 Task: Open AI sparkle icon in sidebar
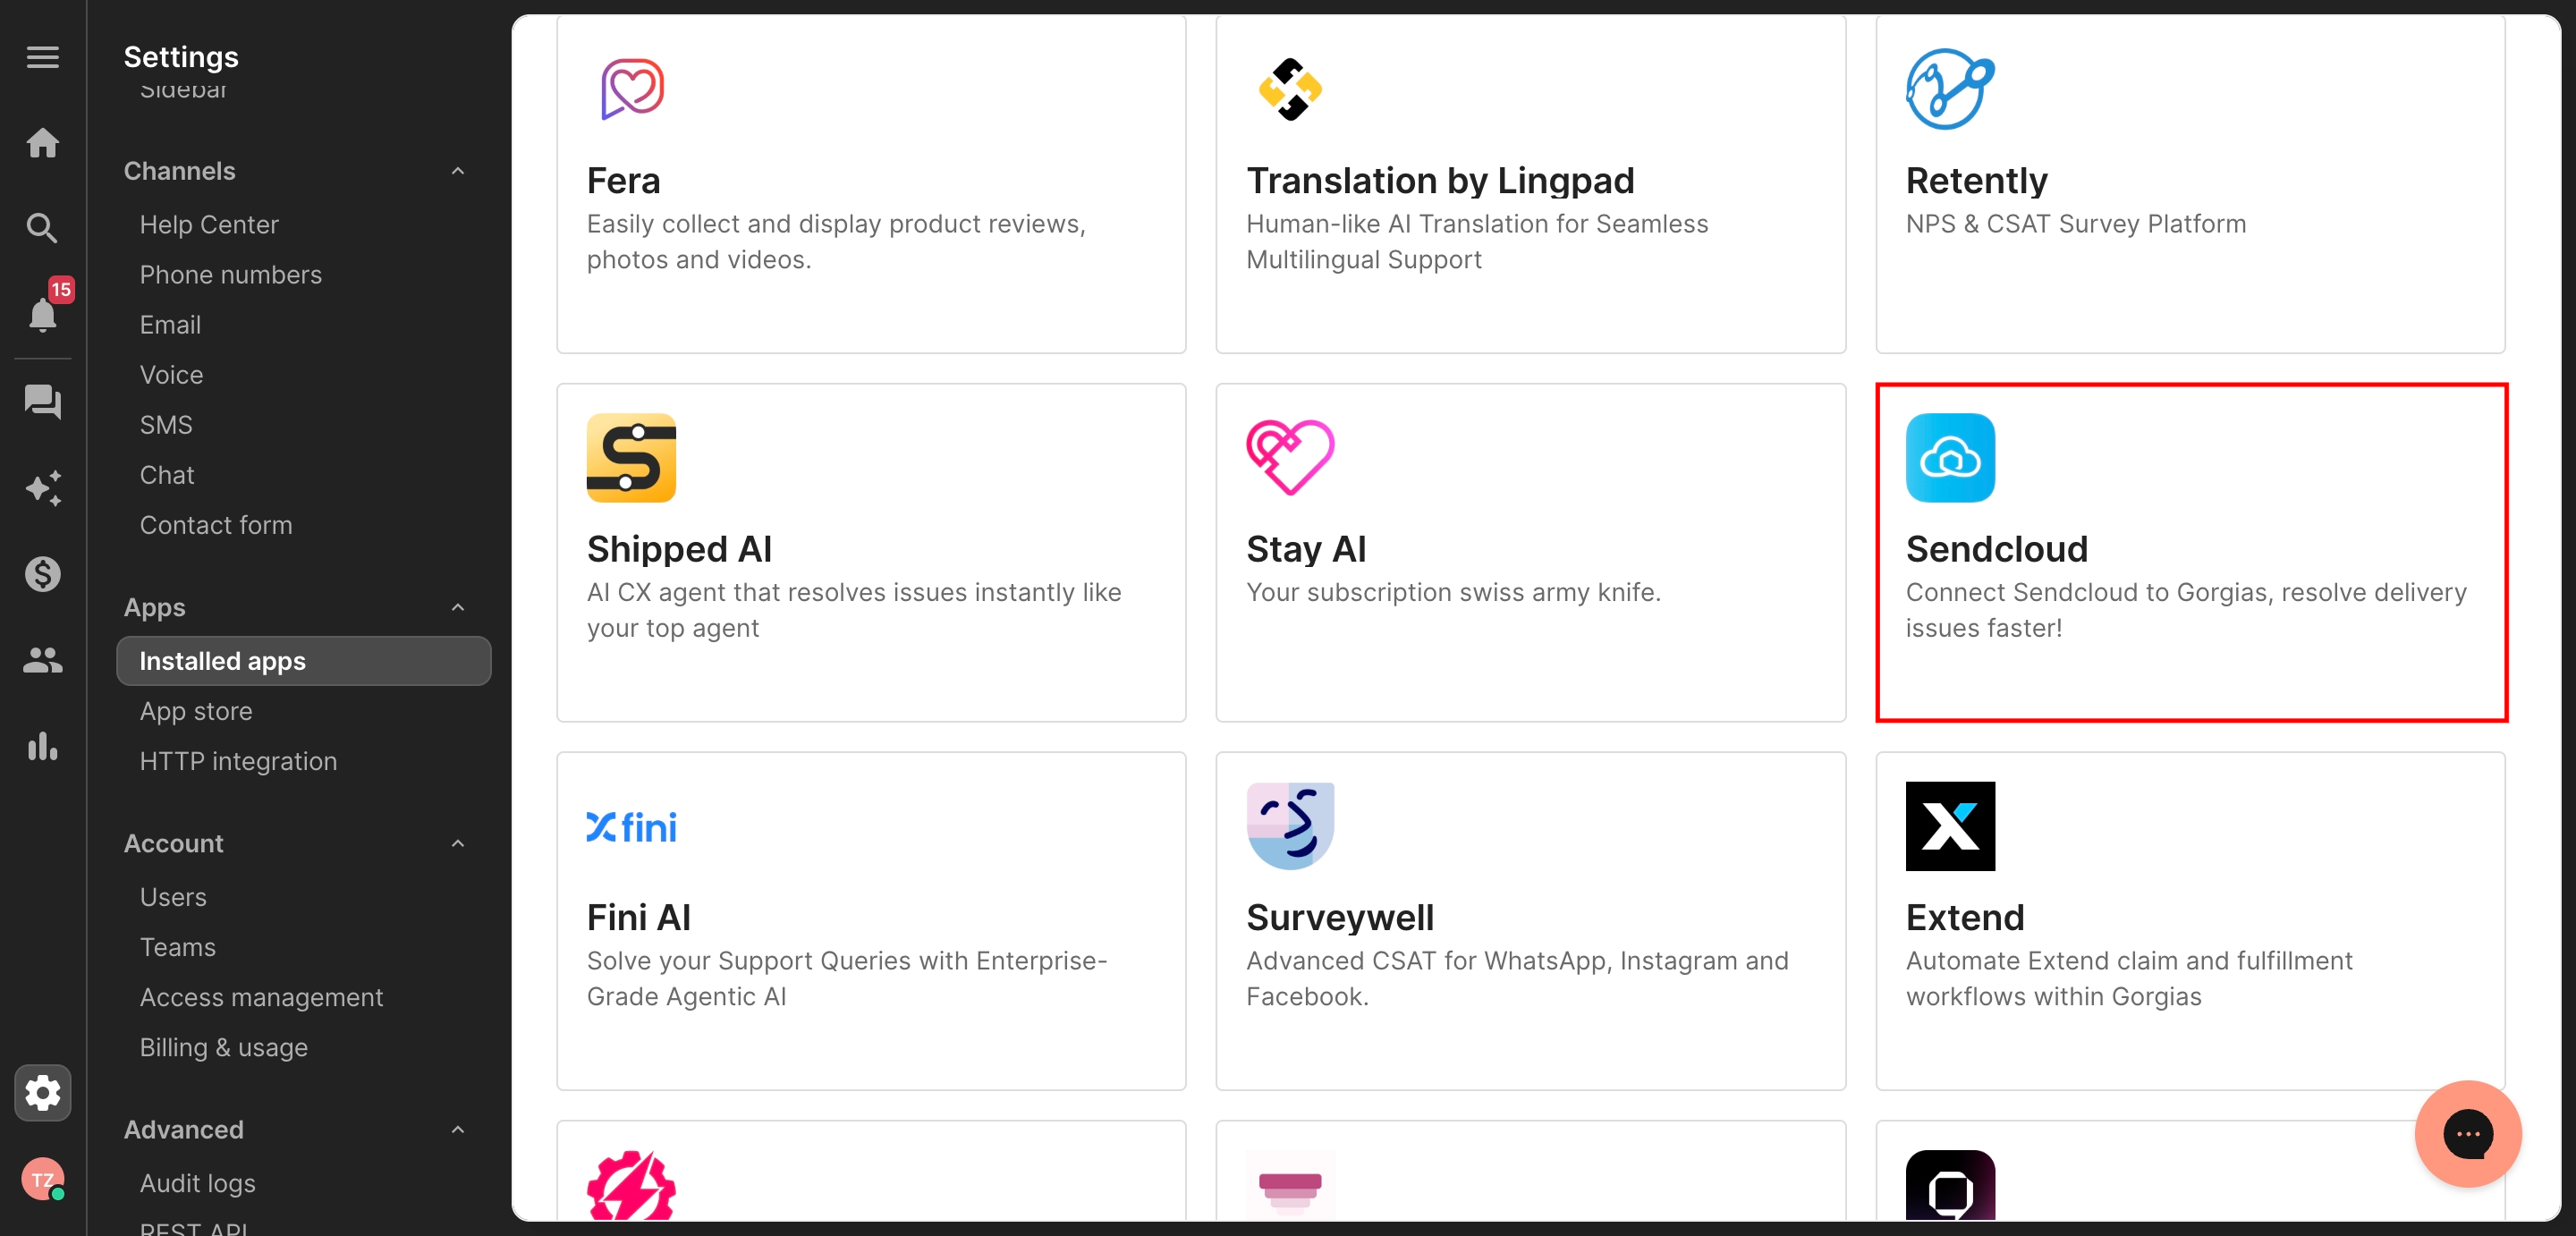42,488
